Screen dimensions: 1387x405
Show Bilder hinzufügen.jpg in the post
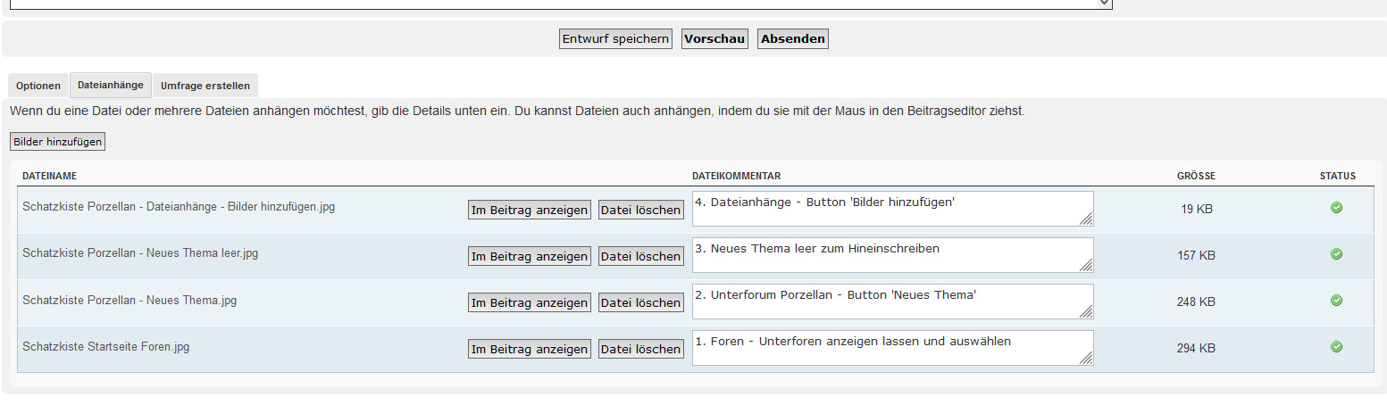coord(530,210)
